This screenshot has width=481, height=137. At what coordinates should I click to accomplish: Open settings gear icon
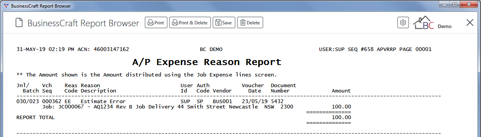(x=403, y=22)
